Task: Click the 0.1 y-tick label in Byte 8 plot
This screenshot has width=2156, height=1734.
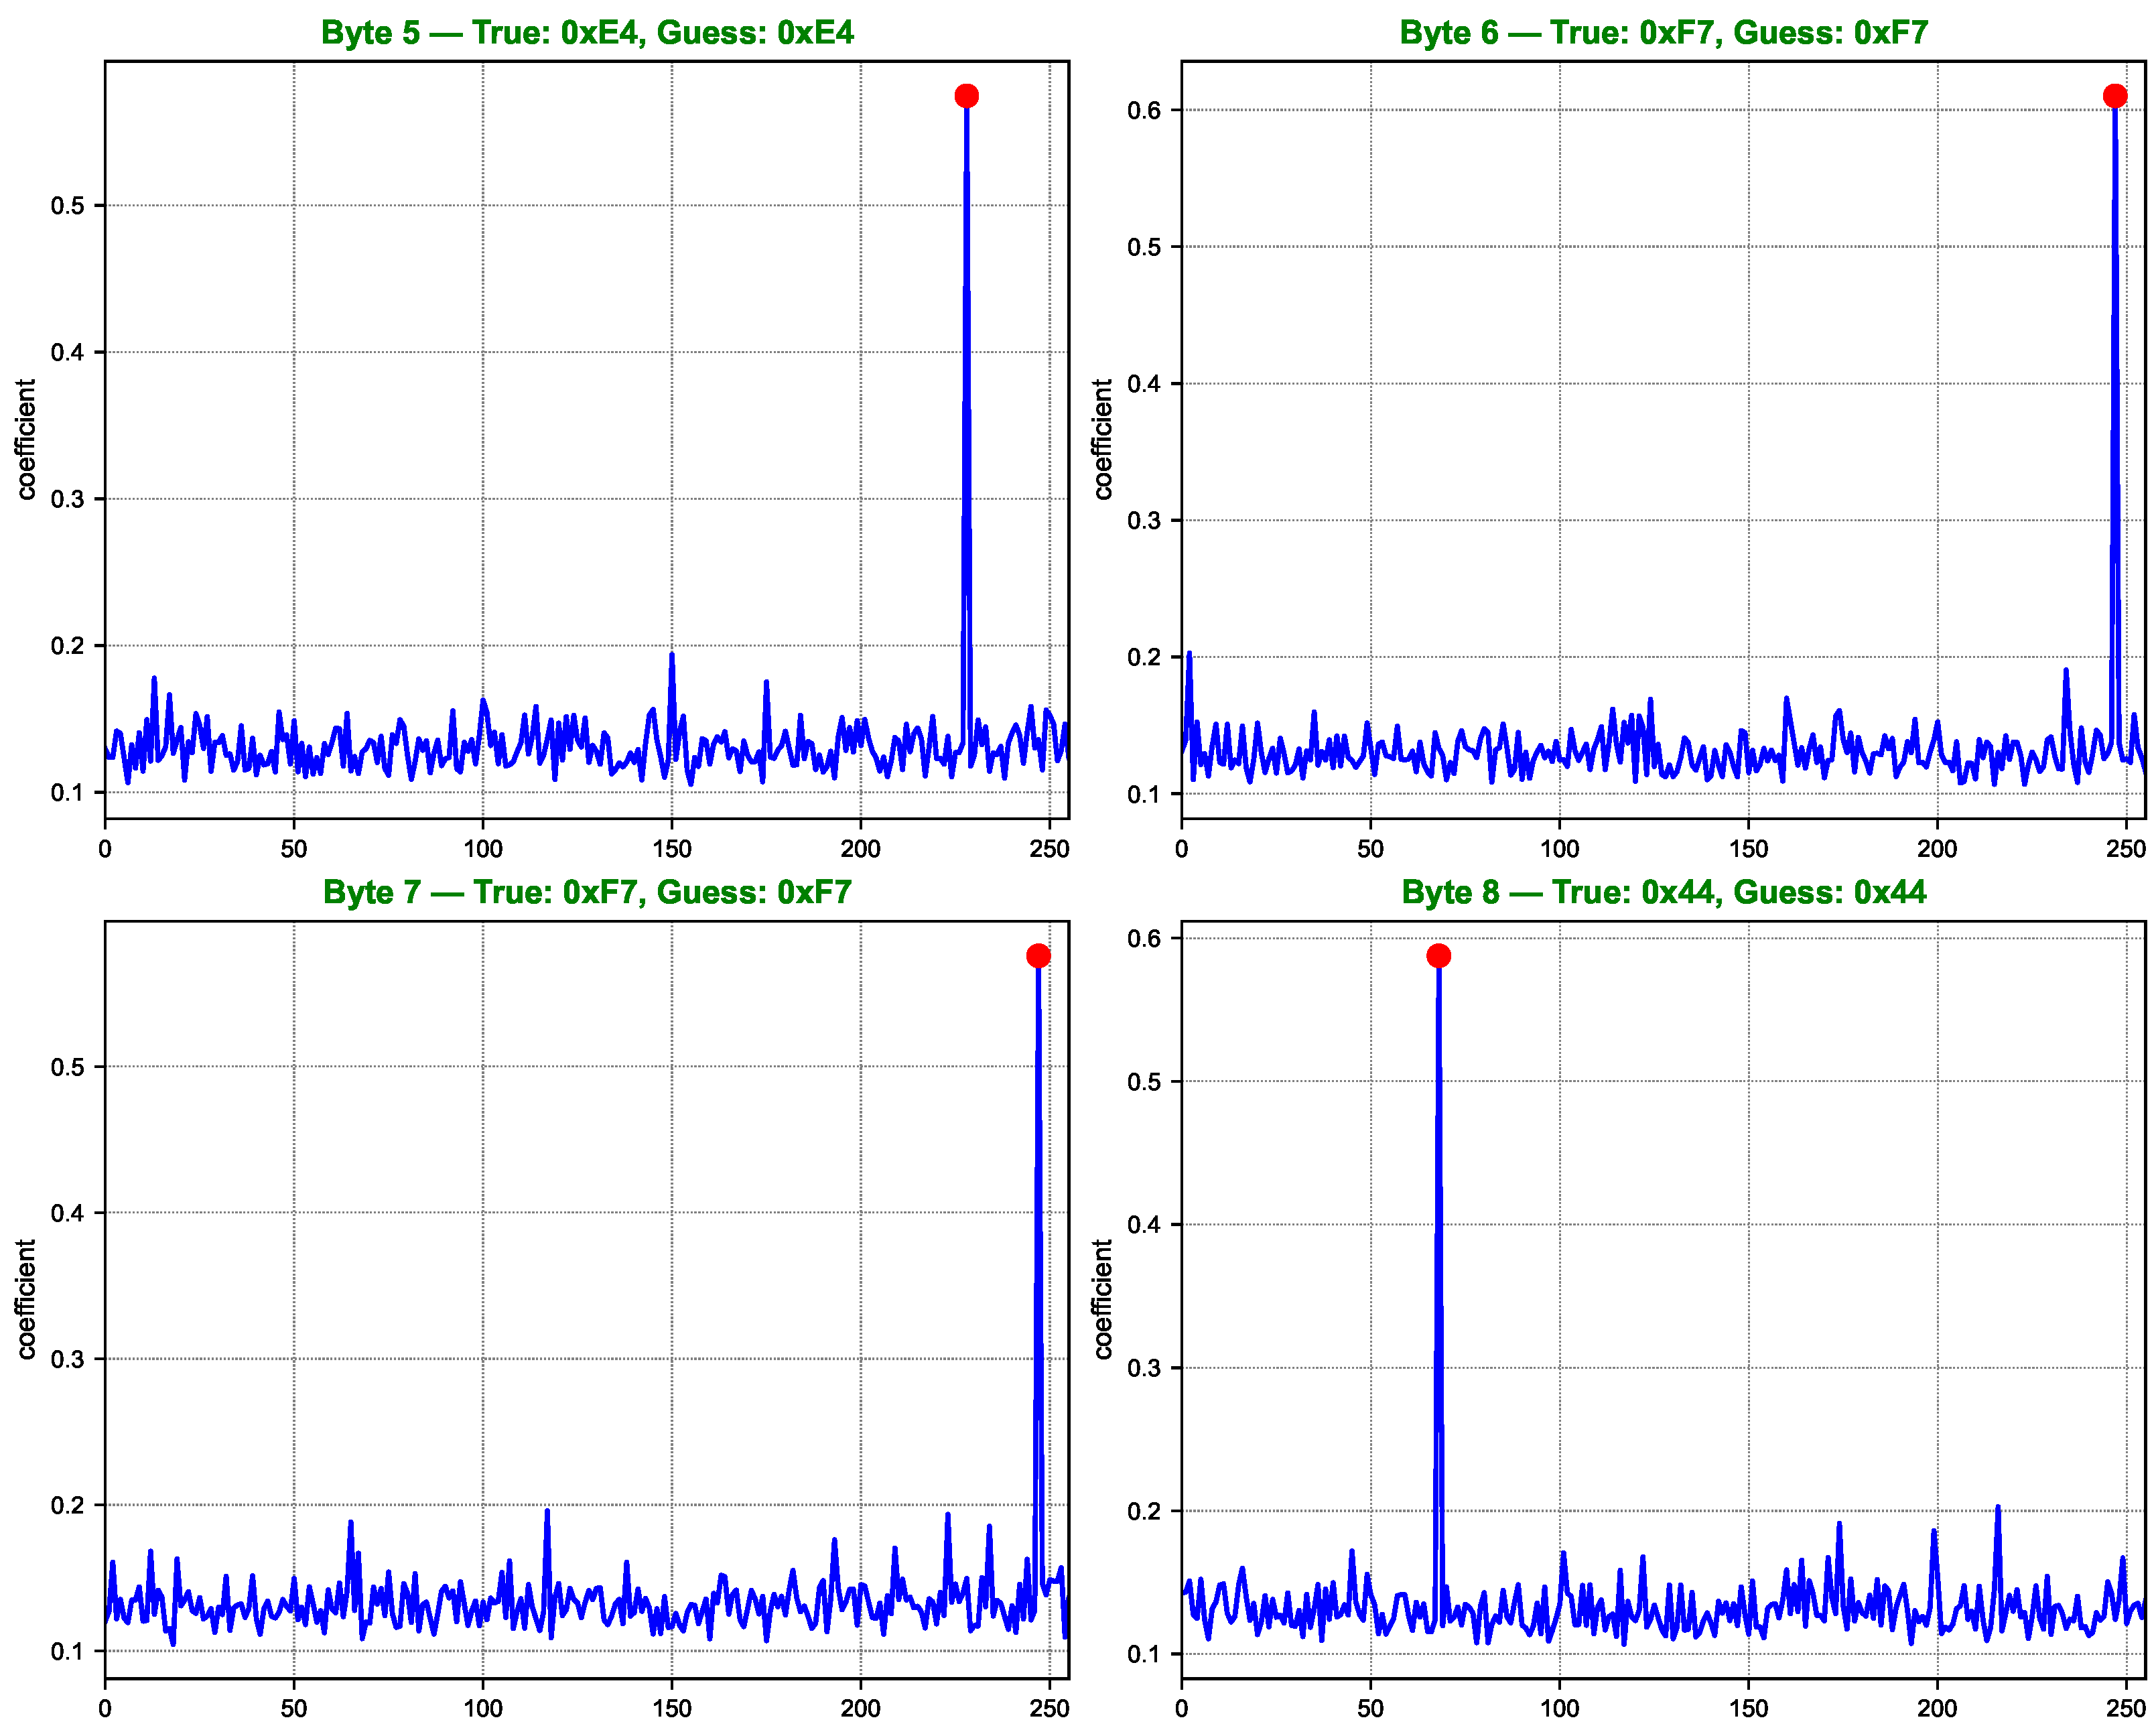Action: (1144, 1654)
